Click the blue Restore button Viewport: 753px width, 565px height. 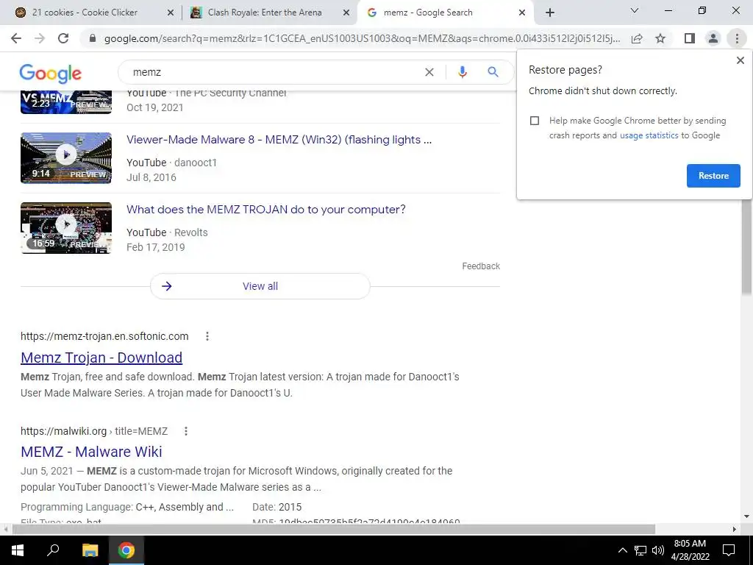(713, 176)
